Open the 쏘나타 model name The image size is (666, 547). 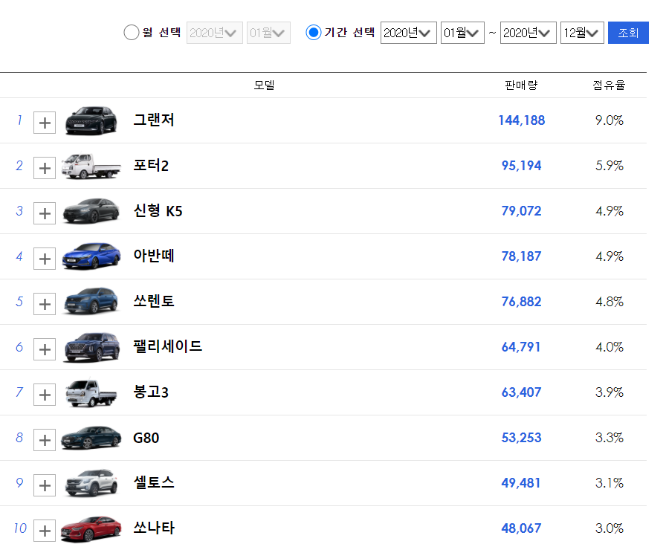coord(154,528)
